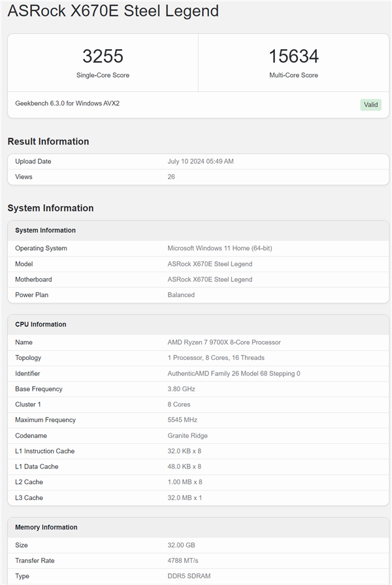Click the System Information table header
Image resolution: width=392 pixels, height=585 pixels.
point(46,230)
